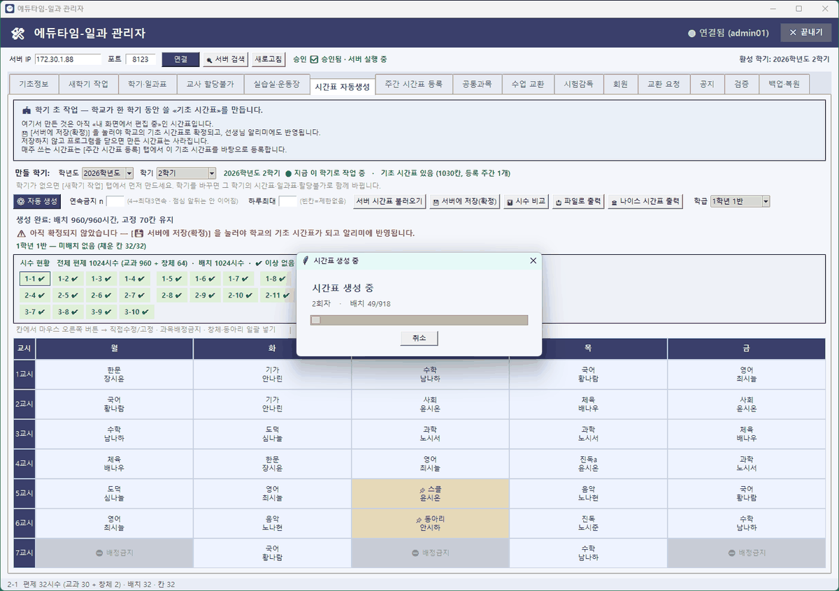Select Friday 4교시 과학 노시서 cell
The height and width of the screenshot is (591, 839).
pos(747,463)
